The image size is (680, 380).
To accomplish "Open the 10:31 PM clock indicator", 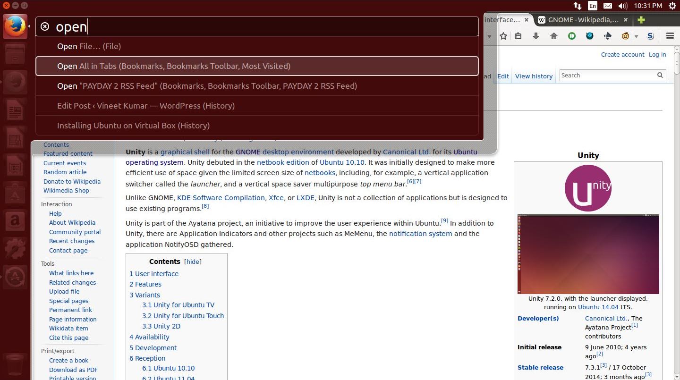I will pos(648,6).
